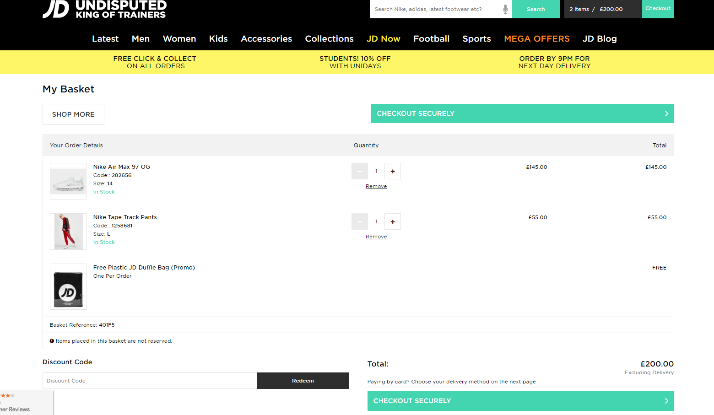This screenshot has height=415, width=714.
Task: Open the Men menu
Action: pos(141,39)
